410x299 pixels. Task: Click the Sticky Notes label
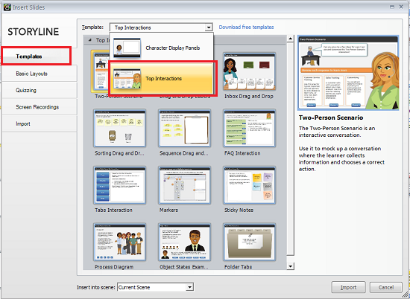(x=239, y=210)
